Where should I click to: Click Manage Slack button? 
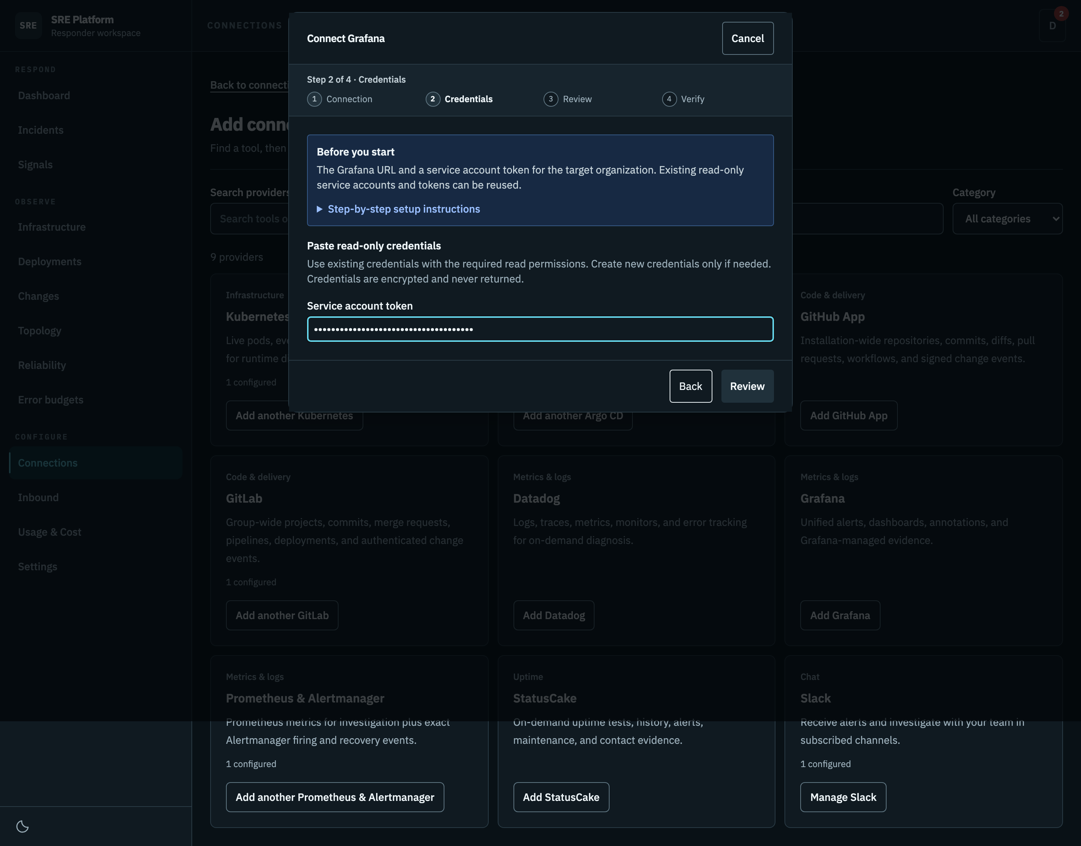point(843,797)
